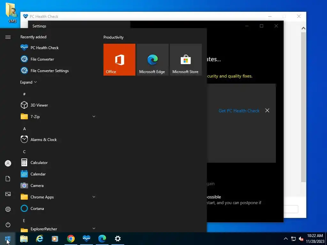Open Cortana from app list
The height and width of the screenshot is (245, 327).
[x=58, y=208]
